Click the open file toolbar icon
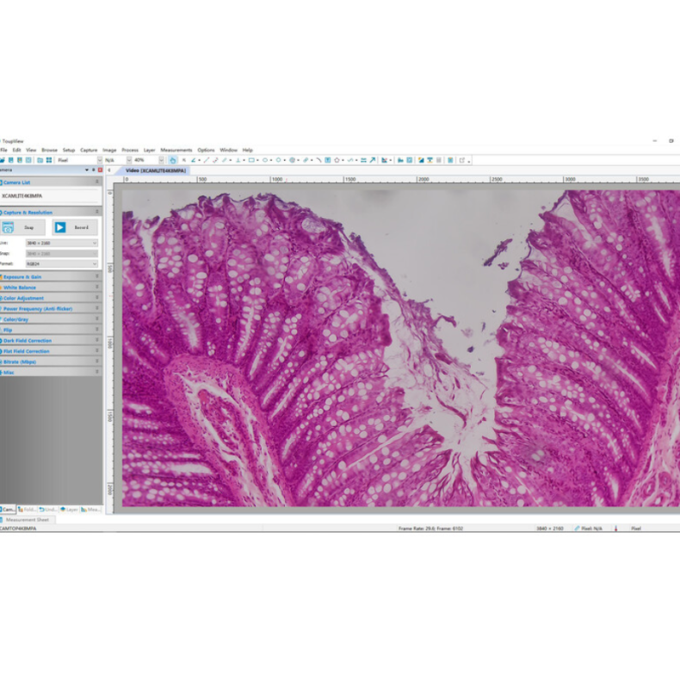 pos(3,160)
